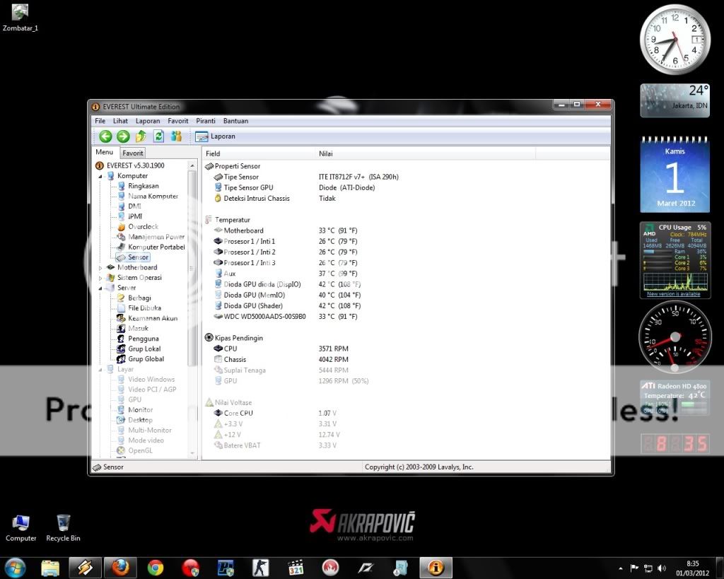Open the Bantuan menu
The image size is (724, 579).
(235, 121)
